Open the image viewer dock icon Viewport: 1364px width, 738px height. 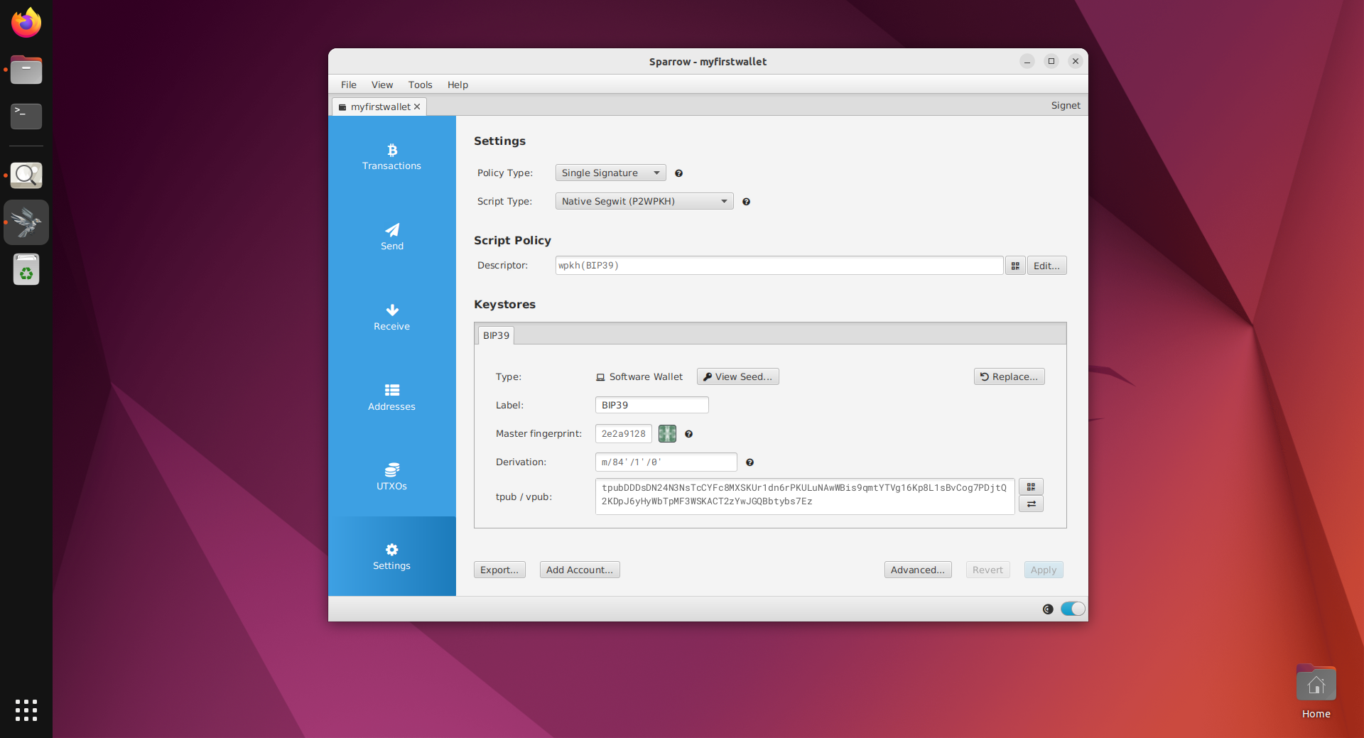pos(26,175)
